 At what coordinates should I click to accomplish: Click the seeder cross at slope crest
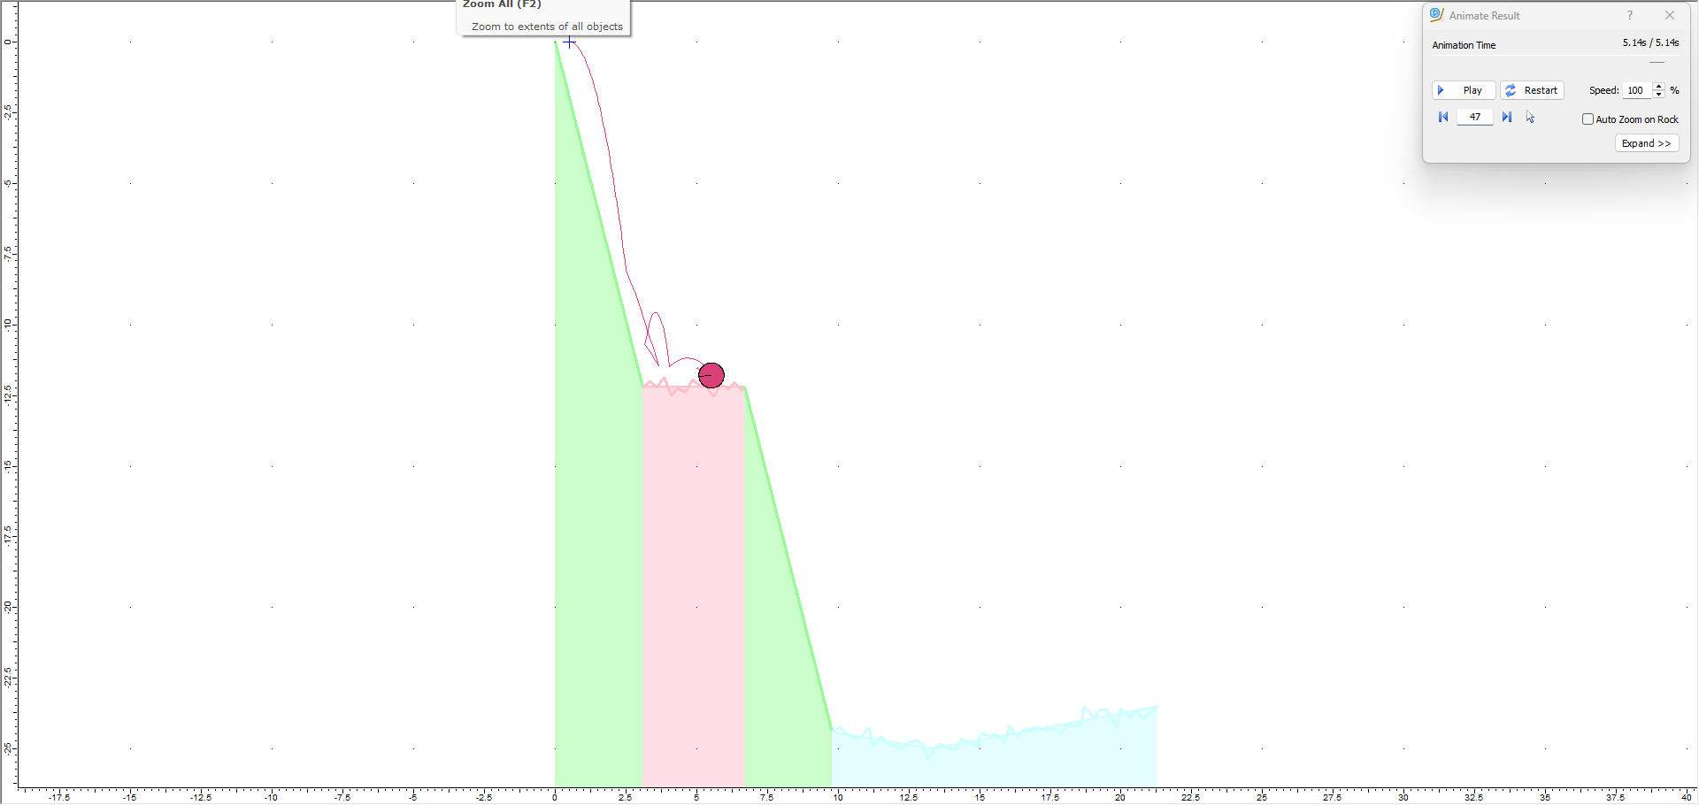coord(569,42)
